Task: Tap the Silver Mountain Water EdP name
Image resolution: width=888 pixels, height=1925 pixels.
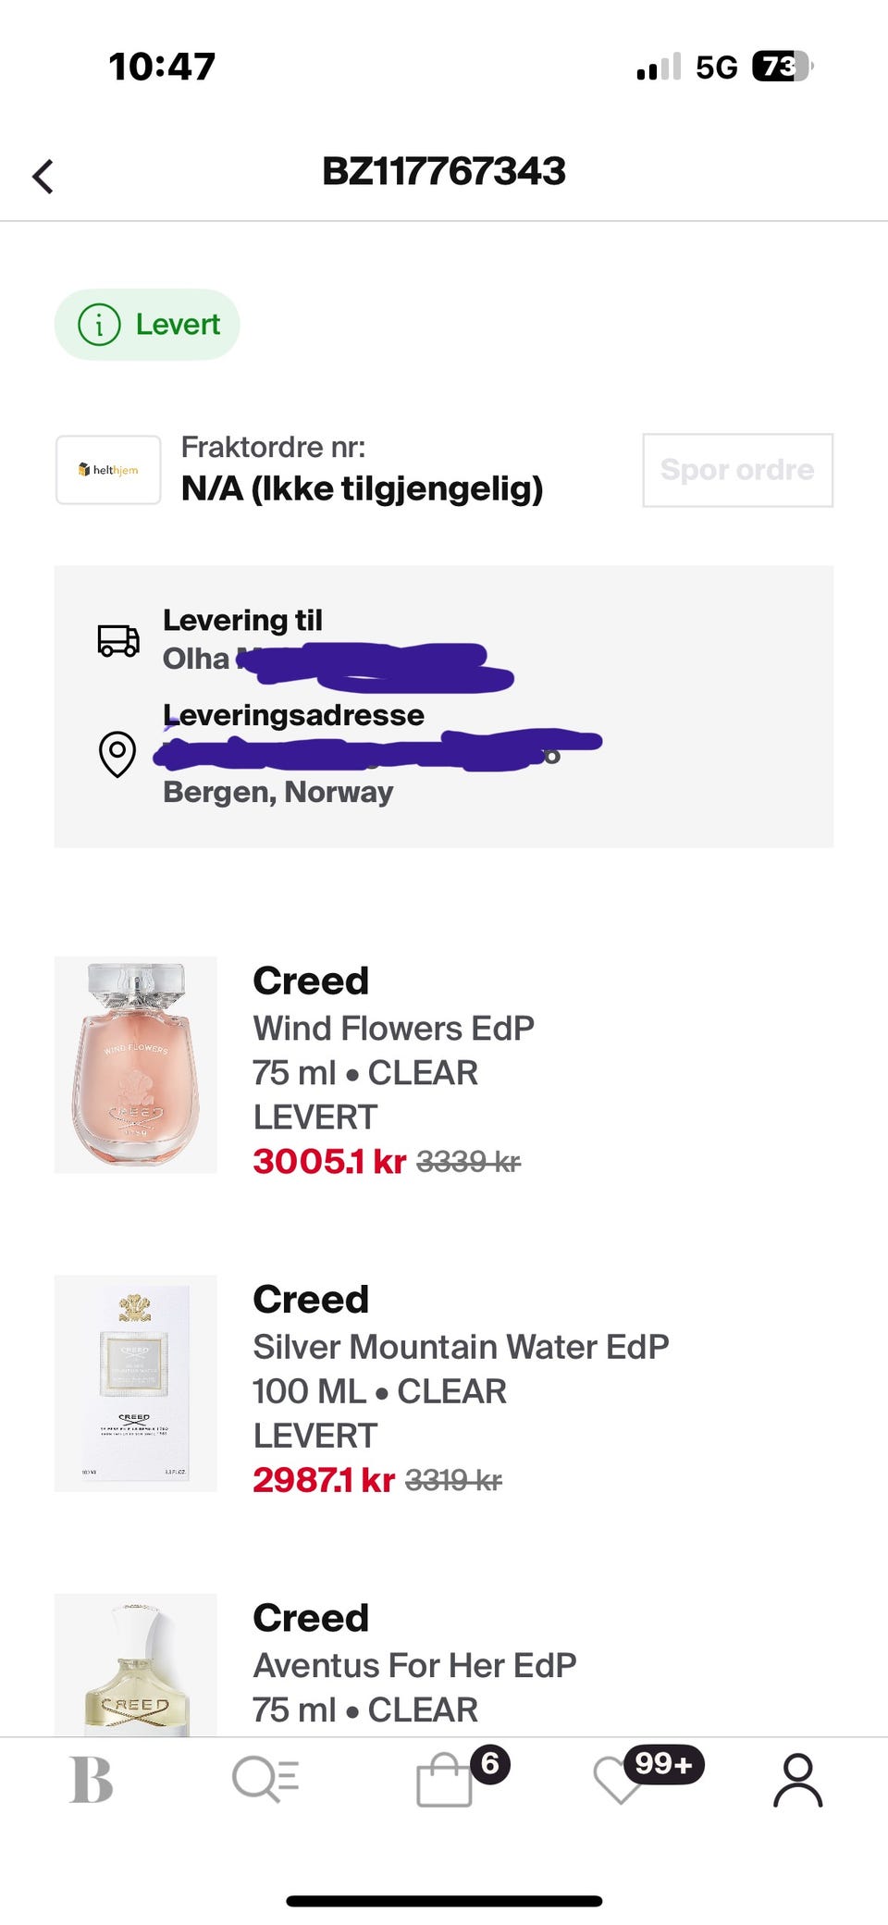Action: [x=461, y=1347]
